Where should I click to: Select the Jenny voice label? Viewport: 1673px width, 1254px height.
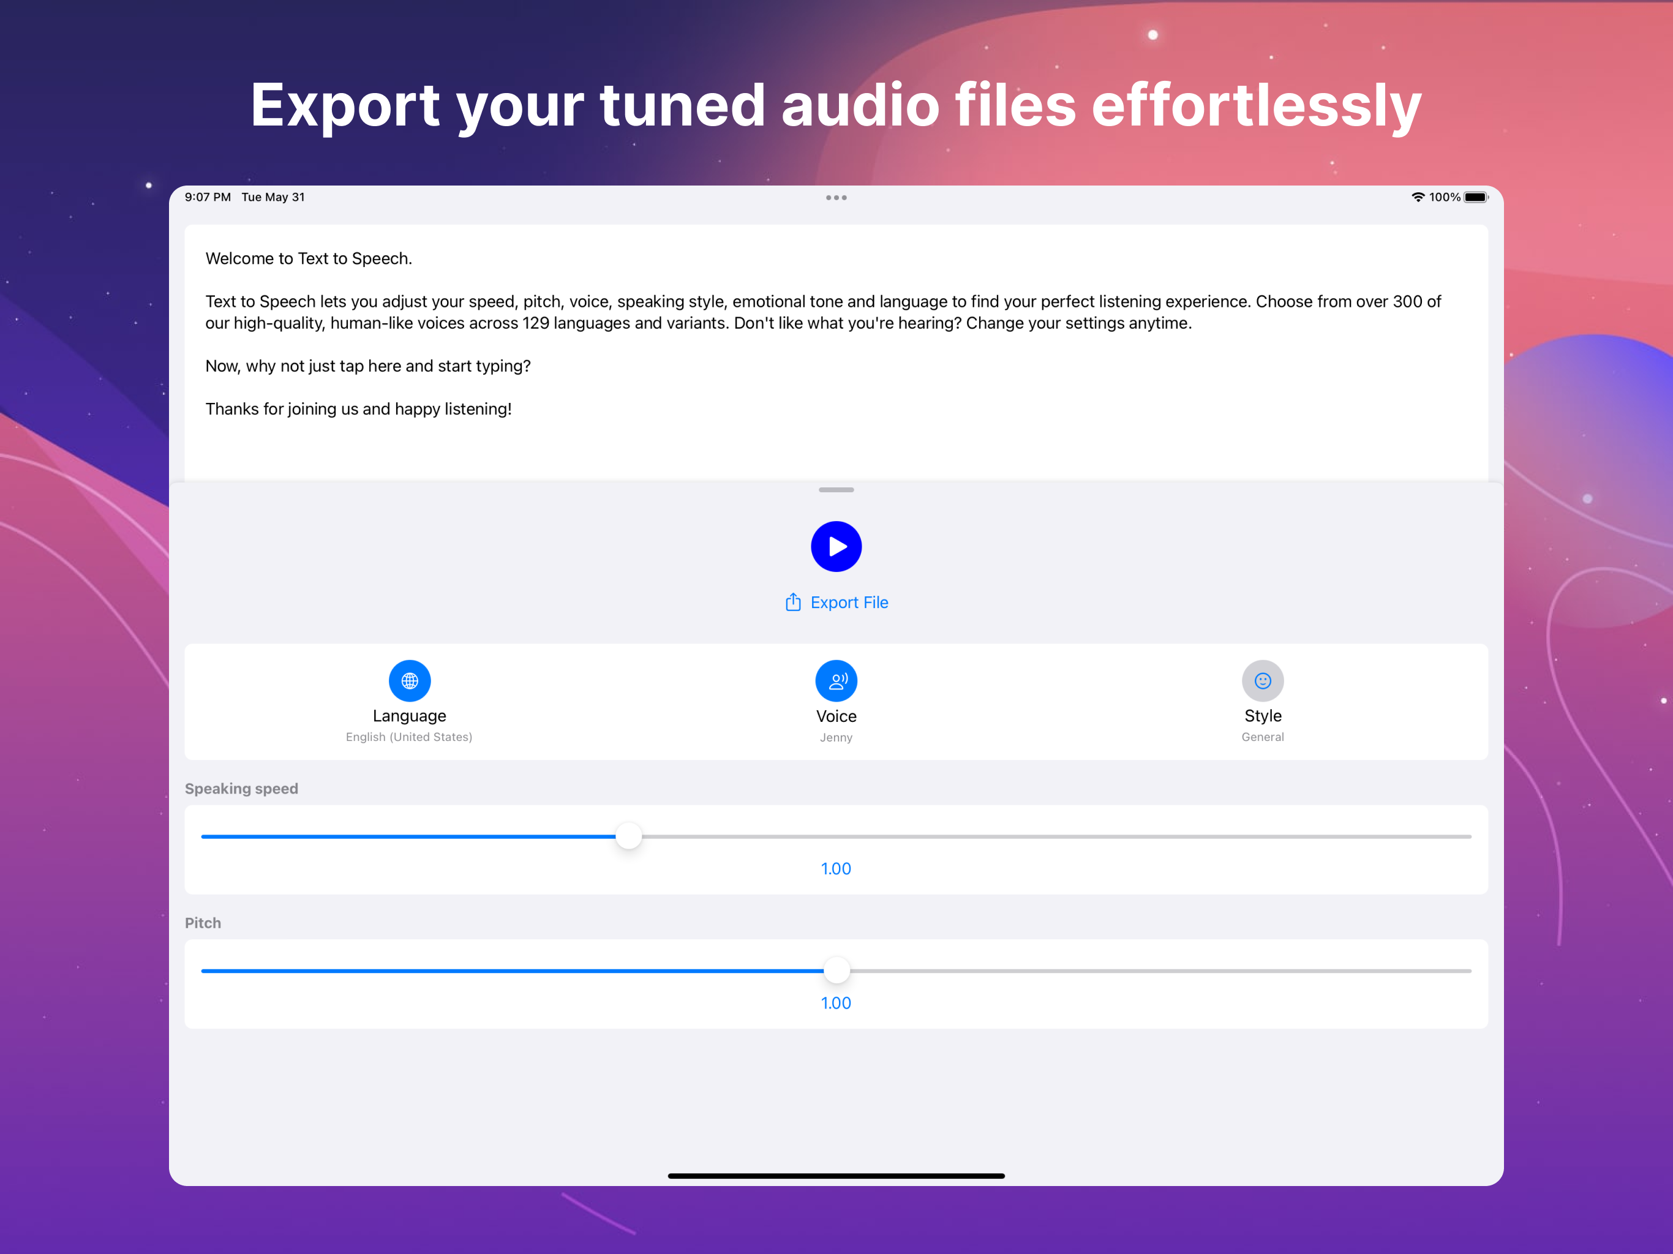(x=836, y=737)
